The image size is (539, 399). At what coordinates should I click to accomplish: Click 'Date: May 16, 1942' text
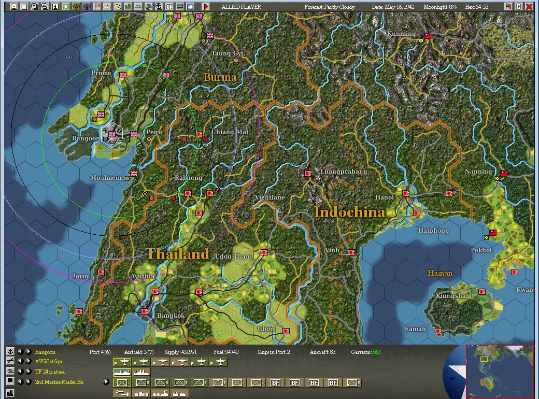pyautogui.click(x=393, y=7)
